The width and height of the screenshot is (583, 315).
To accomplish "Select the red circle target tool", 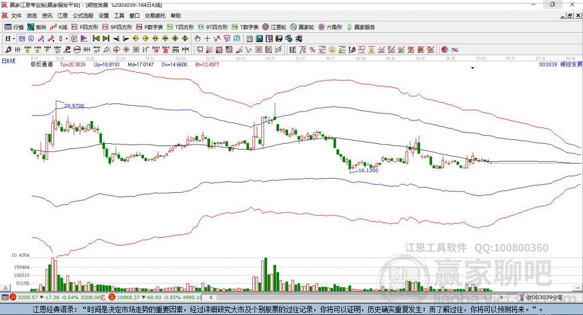I will coord(116,50).
